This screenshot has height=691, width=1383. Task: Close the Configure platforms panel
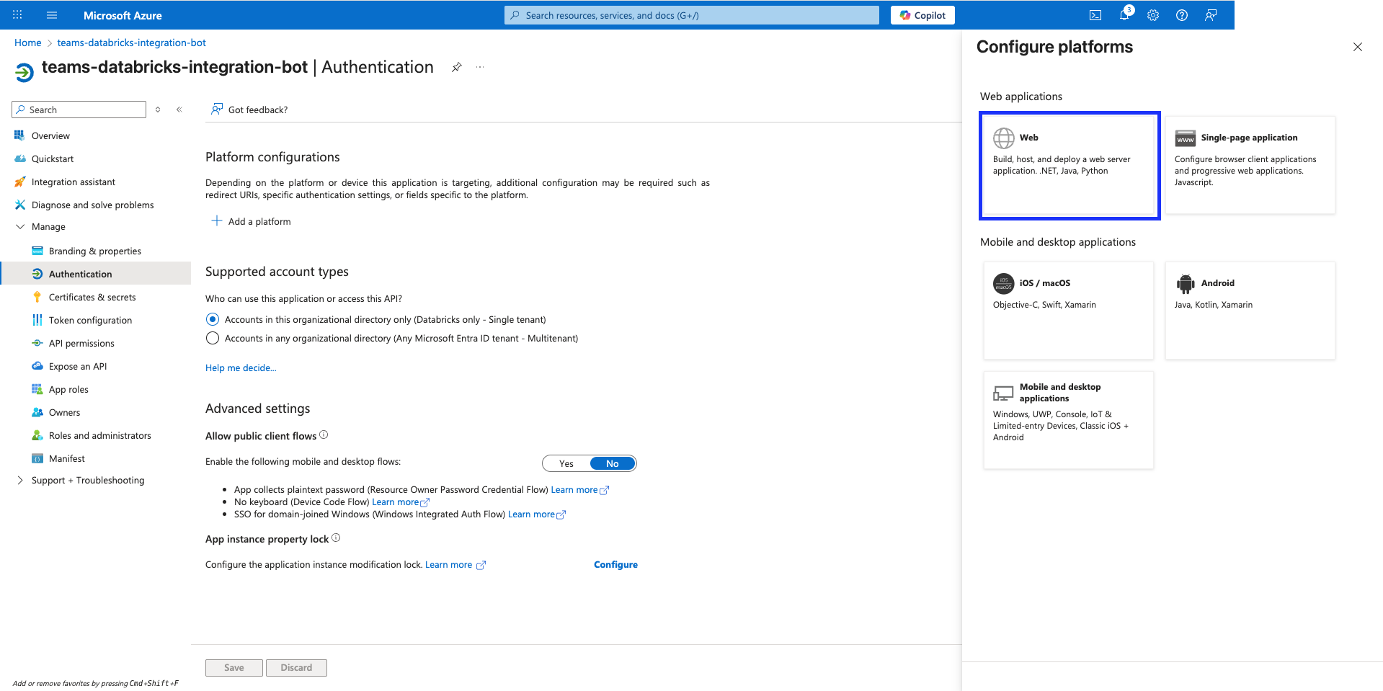1358,47
